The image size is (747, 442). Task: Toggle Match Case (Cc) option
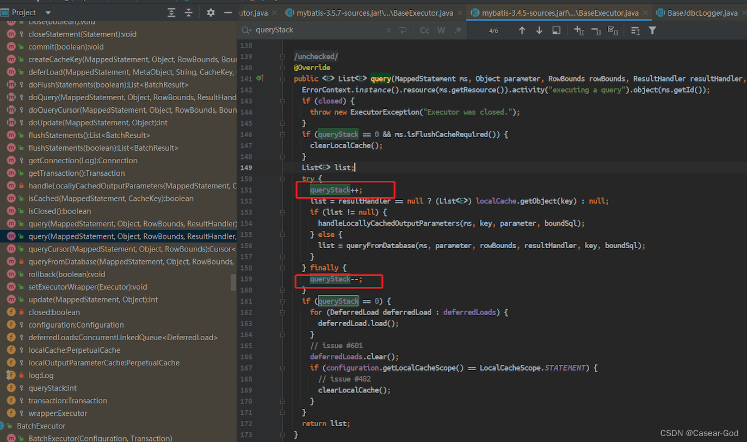[x=425, y=30]
